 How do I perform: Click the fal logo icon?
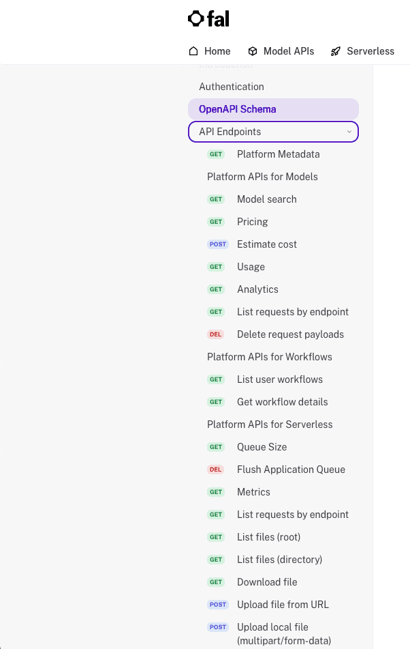click(x=196, y=18)
